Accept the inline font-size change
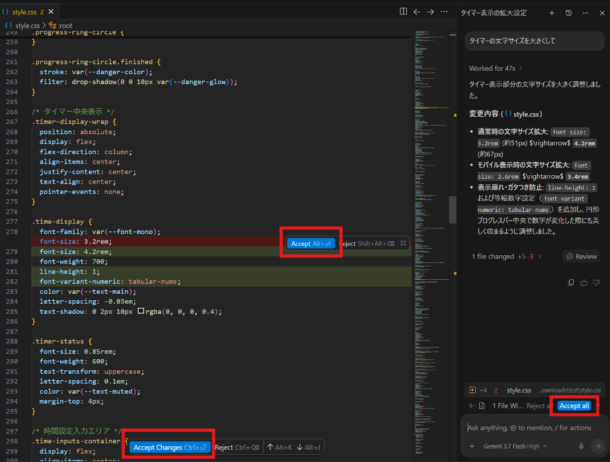The width and height of the screenshot is (610, 462). [311, 244]
